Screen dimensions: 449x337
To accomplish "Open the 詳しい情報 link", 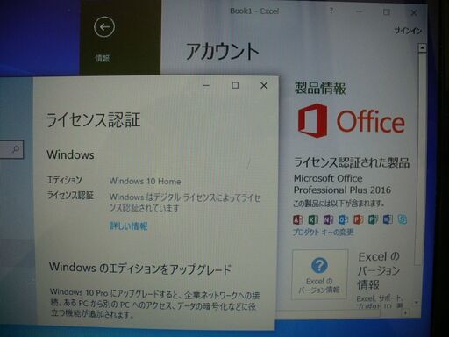I will point(129,226).
